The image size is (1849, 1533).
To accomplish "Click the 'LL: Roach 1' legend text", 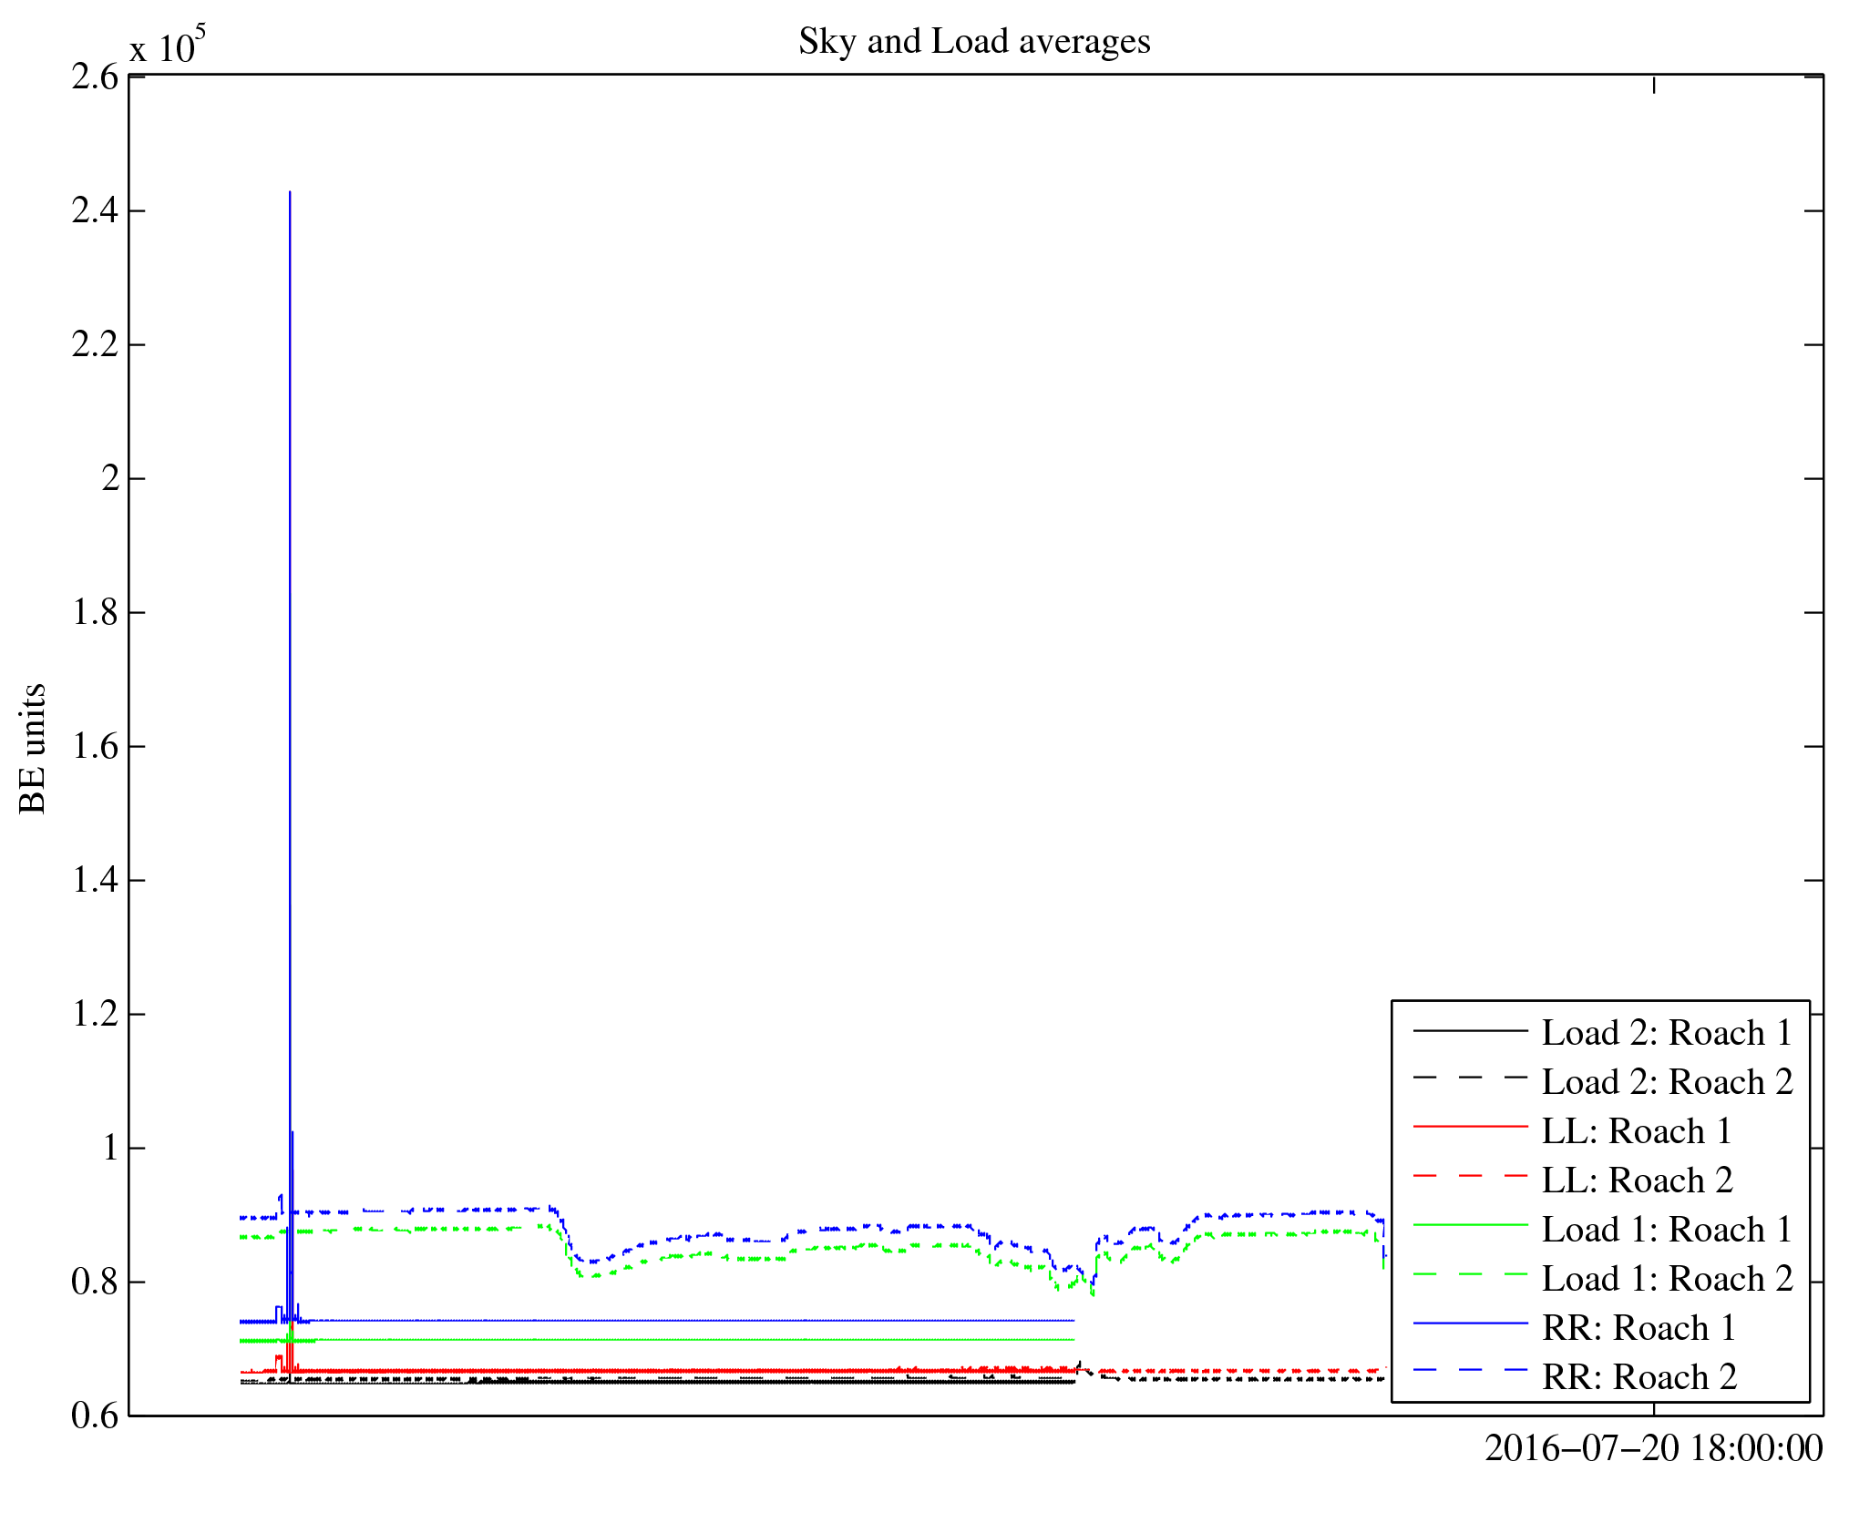I will tap(1636, 1131).
